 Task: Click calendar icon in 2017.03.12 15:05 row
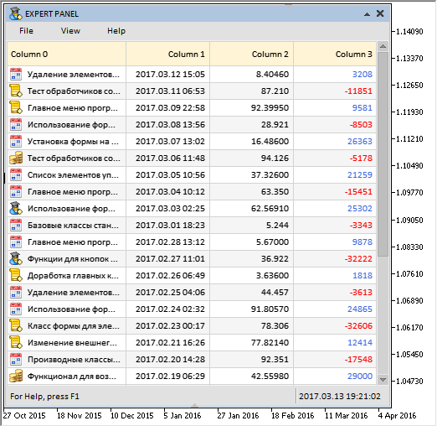(x=16, y=74)
